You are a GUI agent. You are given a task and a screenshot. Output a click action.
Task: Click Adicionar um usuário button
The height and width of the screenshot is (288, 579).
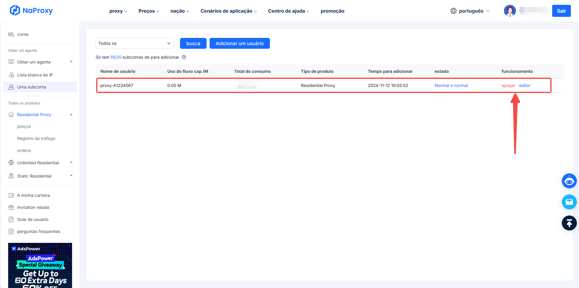(240, 43)
